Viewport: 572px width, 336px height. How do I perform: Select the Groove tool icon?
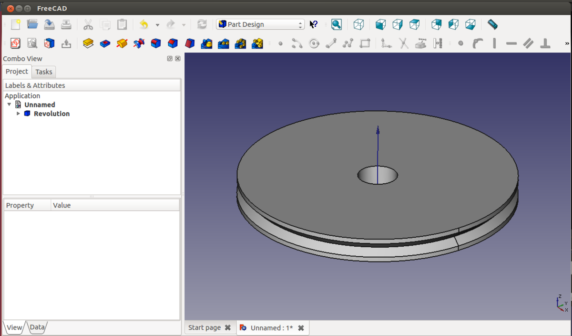pyautogui.click(x=139, y=43)
